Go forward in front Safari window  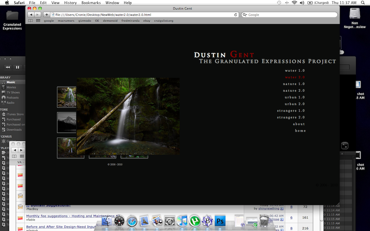click(37, 15)
